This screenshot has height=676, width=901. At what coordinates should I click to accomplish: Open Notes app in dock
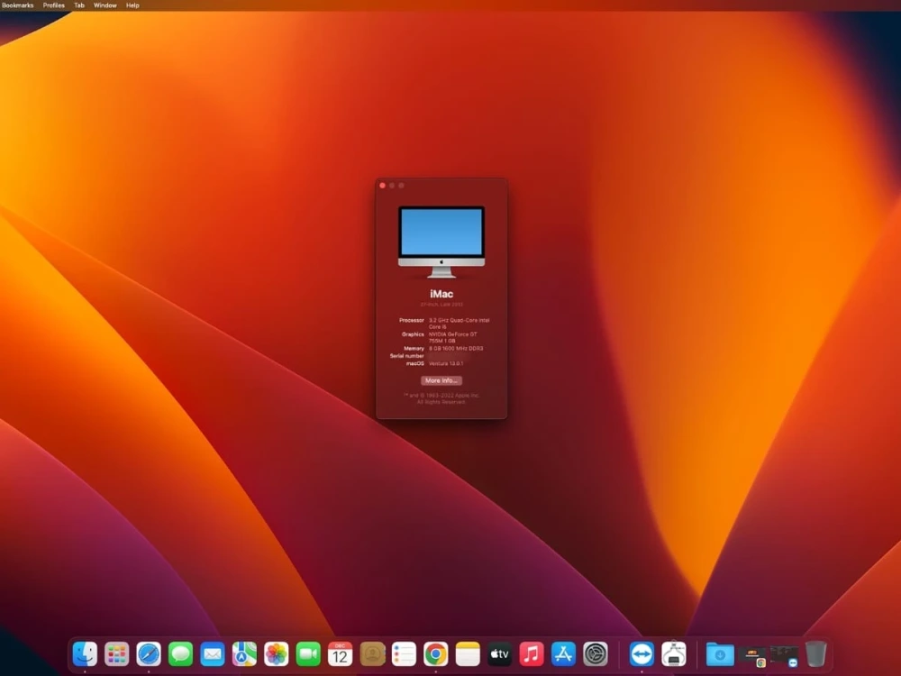coord(468,653)
